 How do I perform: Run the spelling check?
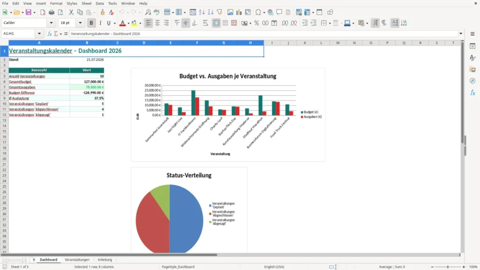(x=157, y=12)
